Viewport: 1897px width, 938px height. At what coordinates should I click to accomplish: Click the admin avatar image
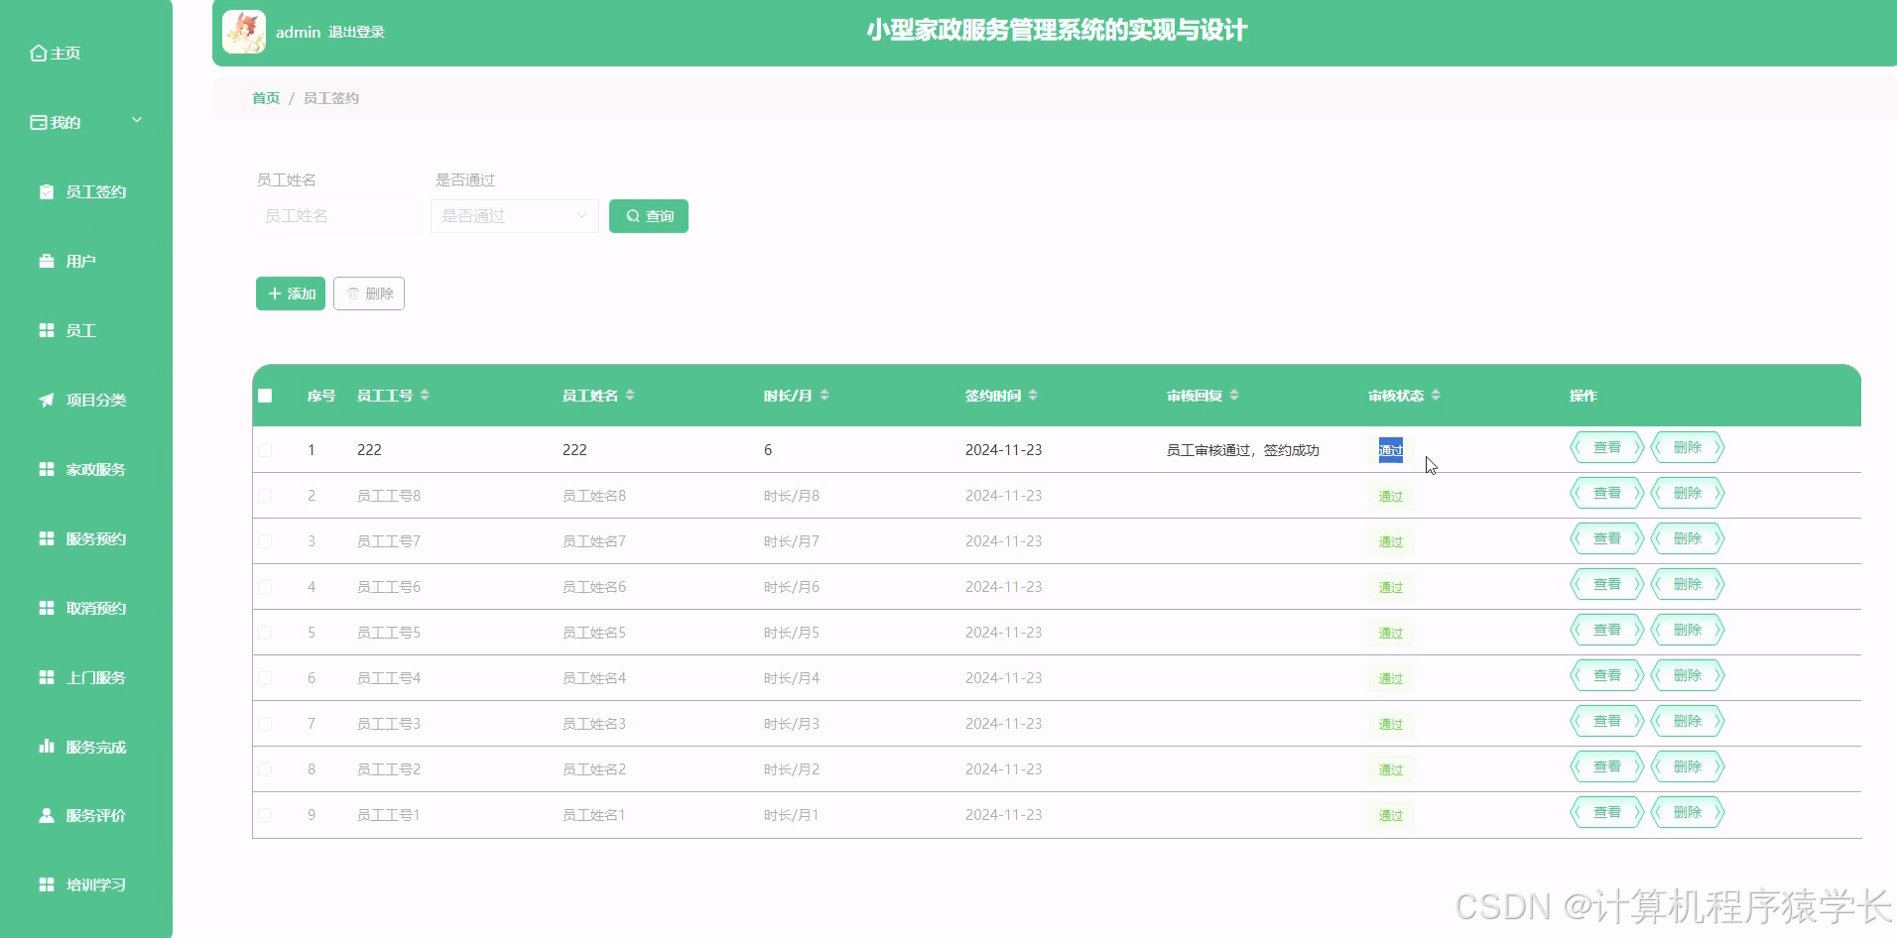pyautogui.click(x=244, y=32)
